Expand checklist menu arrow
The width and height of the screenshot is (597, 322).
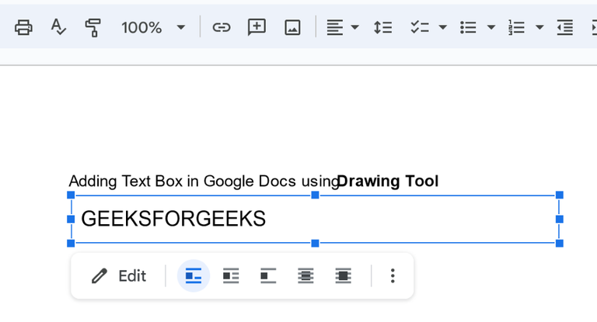click(x=442, y=27)
